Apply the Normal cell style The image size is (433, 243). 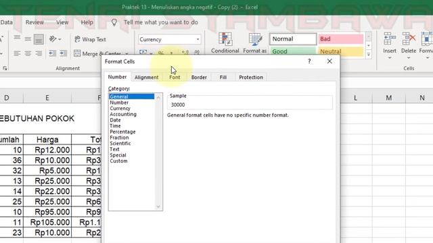coord(293,39)
